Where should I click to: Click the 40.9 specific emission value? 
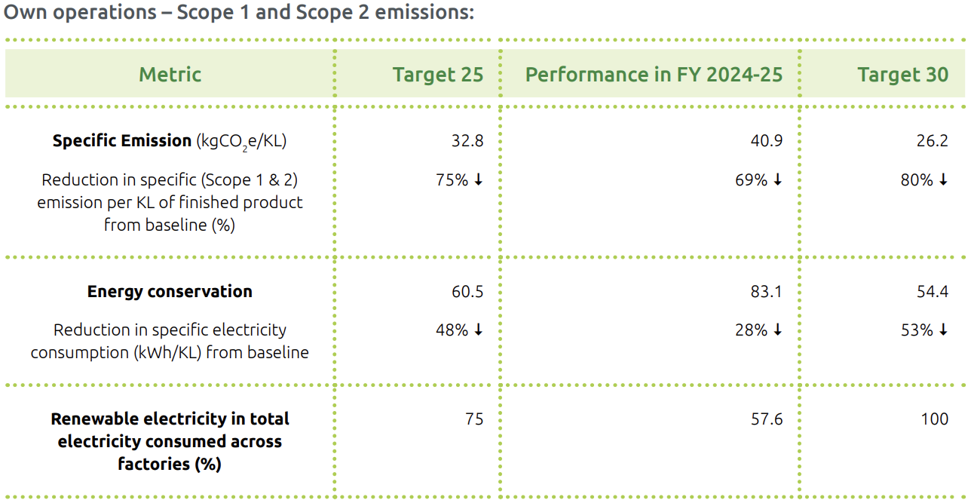point(767,141)
